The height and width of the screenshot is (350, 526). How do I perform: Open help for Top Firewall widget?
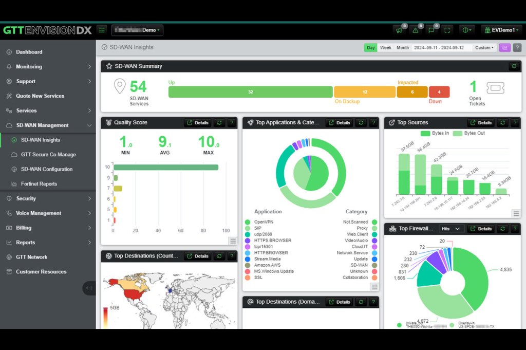click(515, 229)
